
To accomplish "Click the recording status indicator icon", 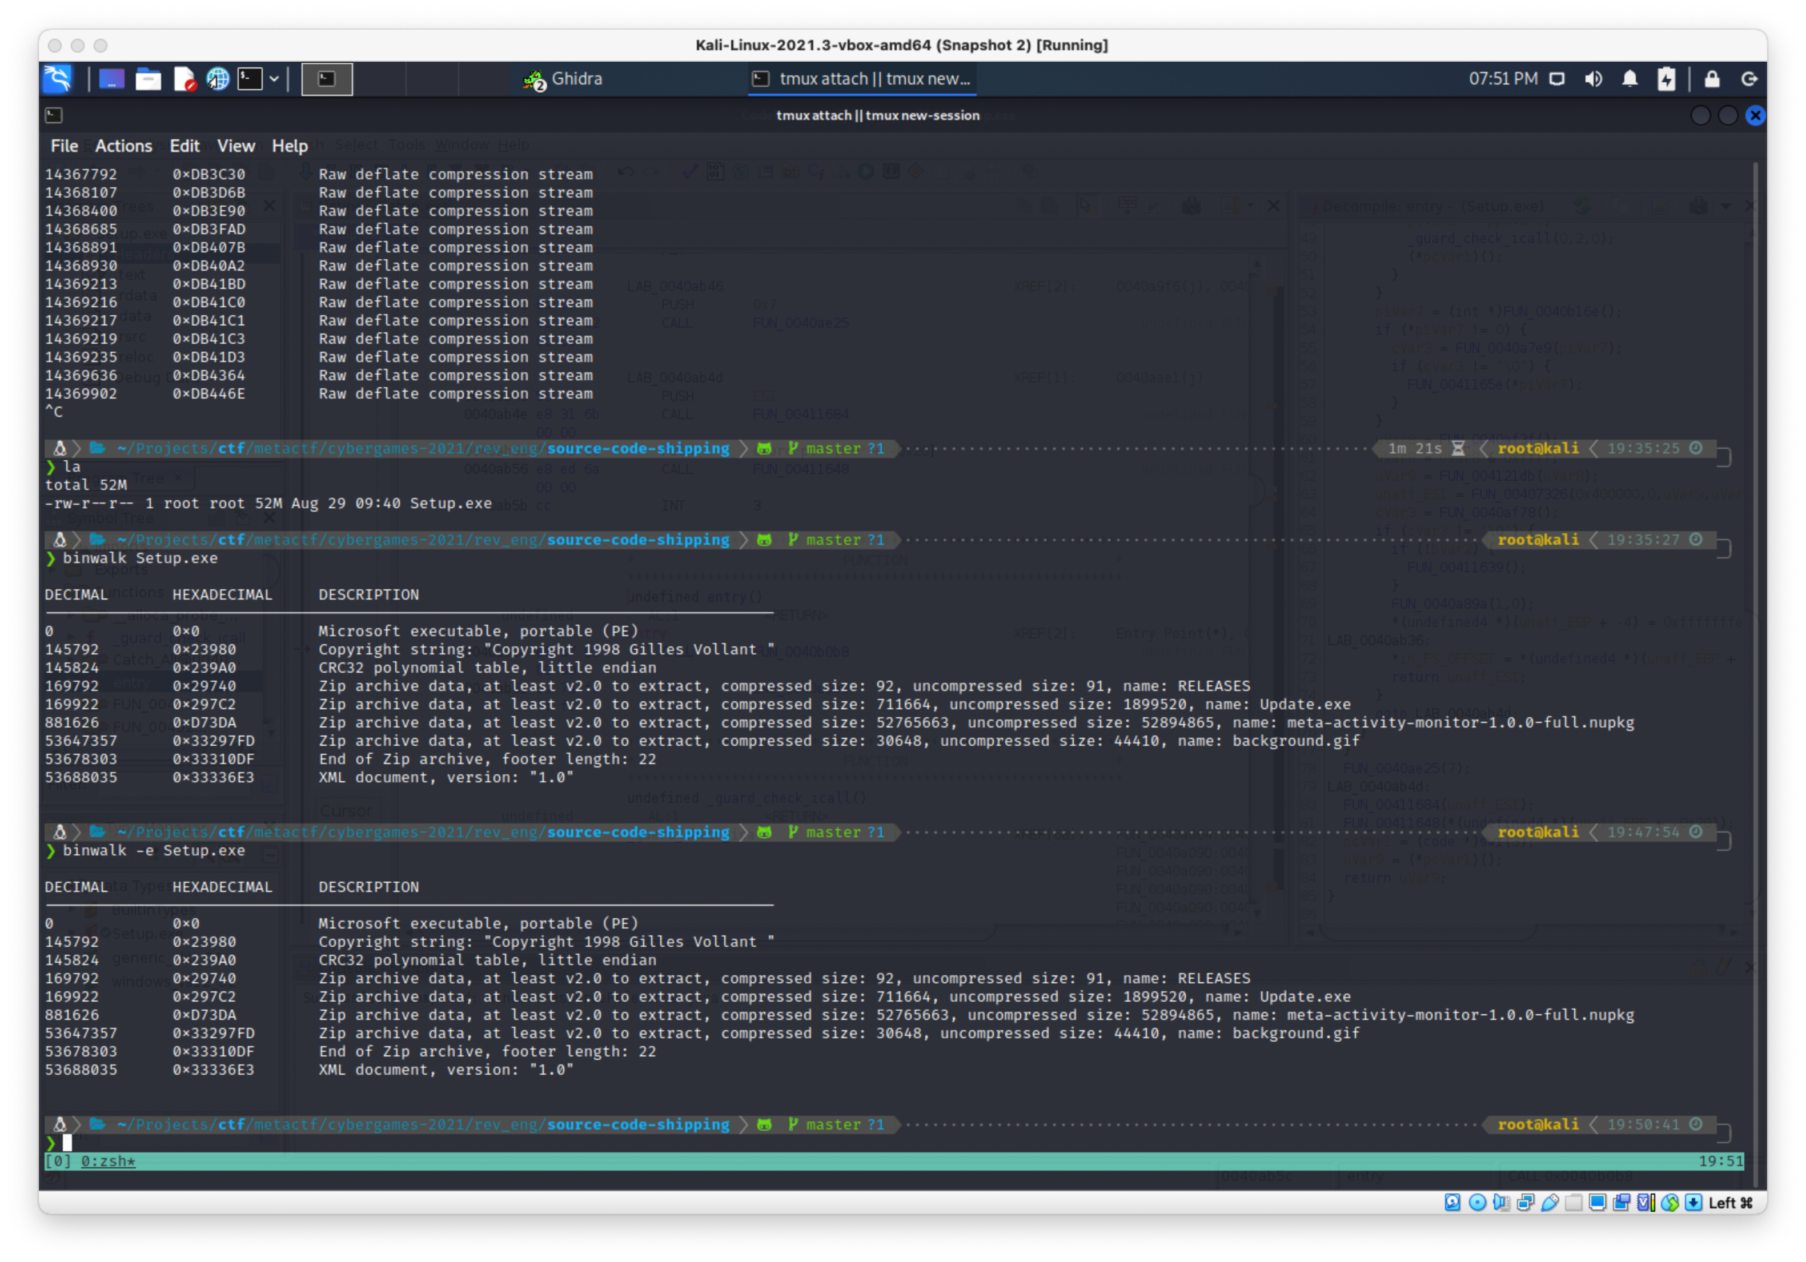I will pyautogui.click(x=1622, y=1202).
